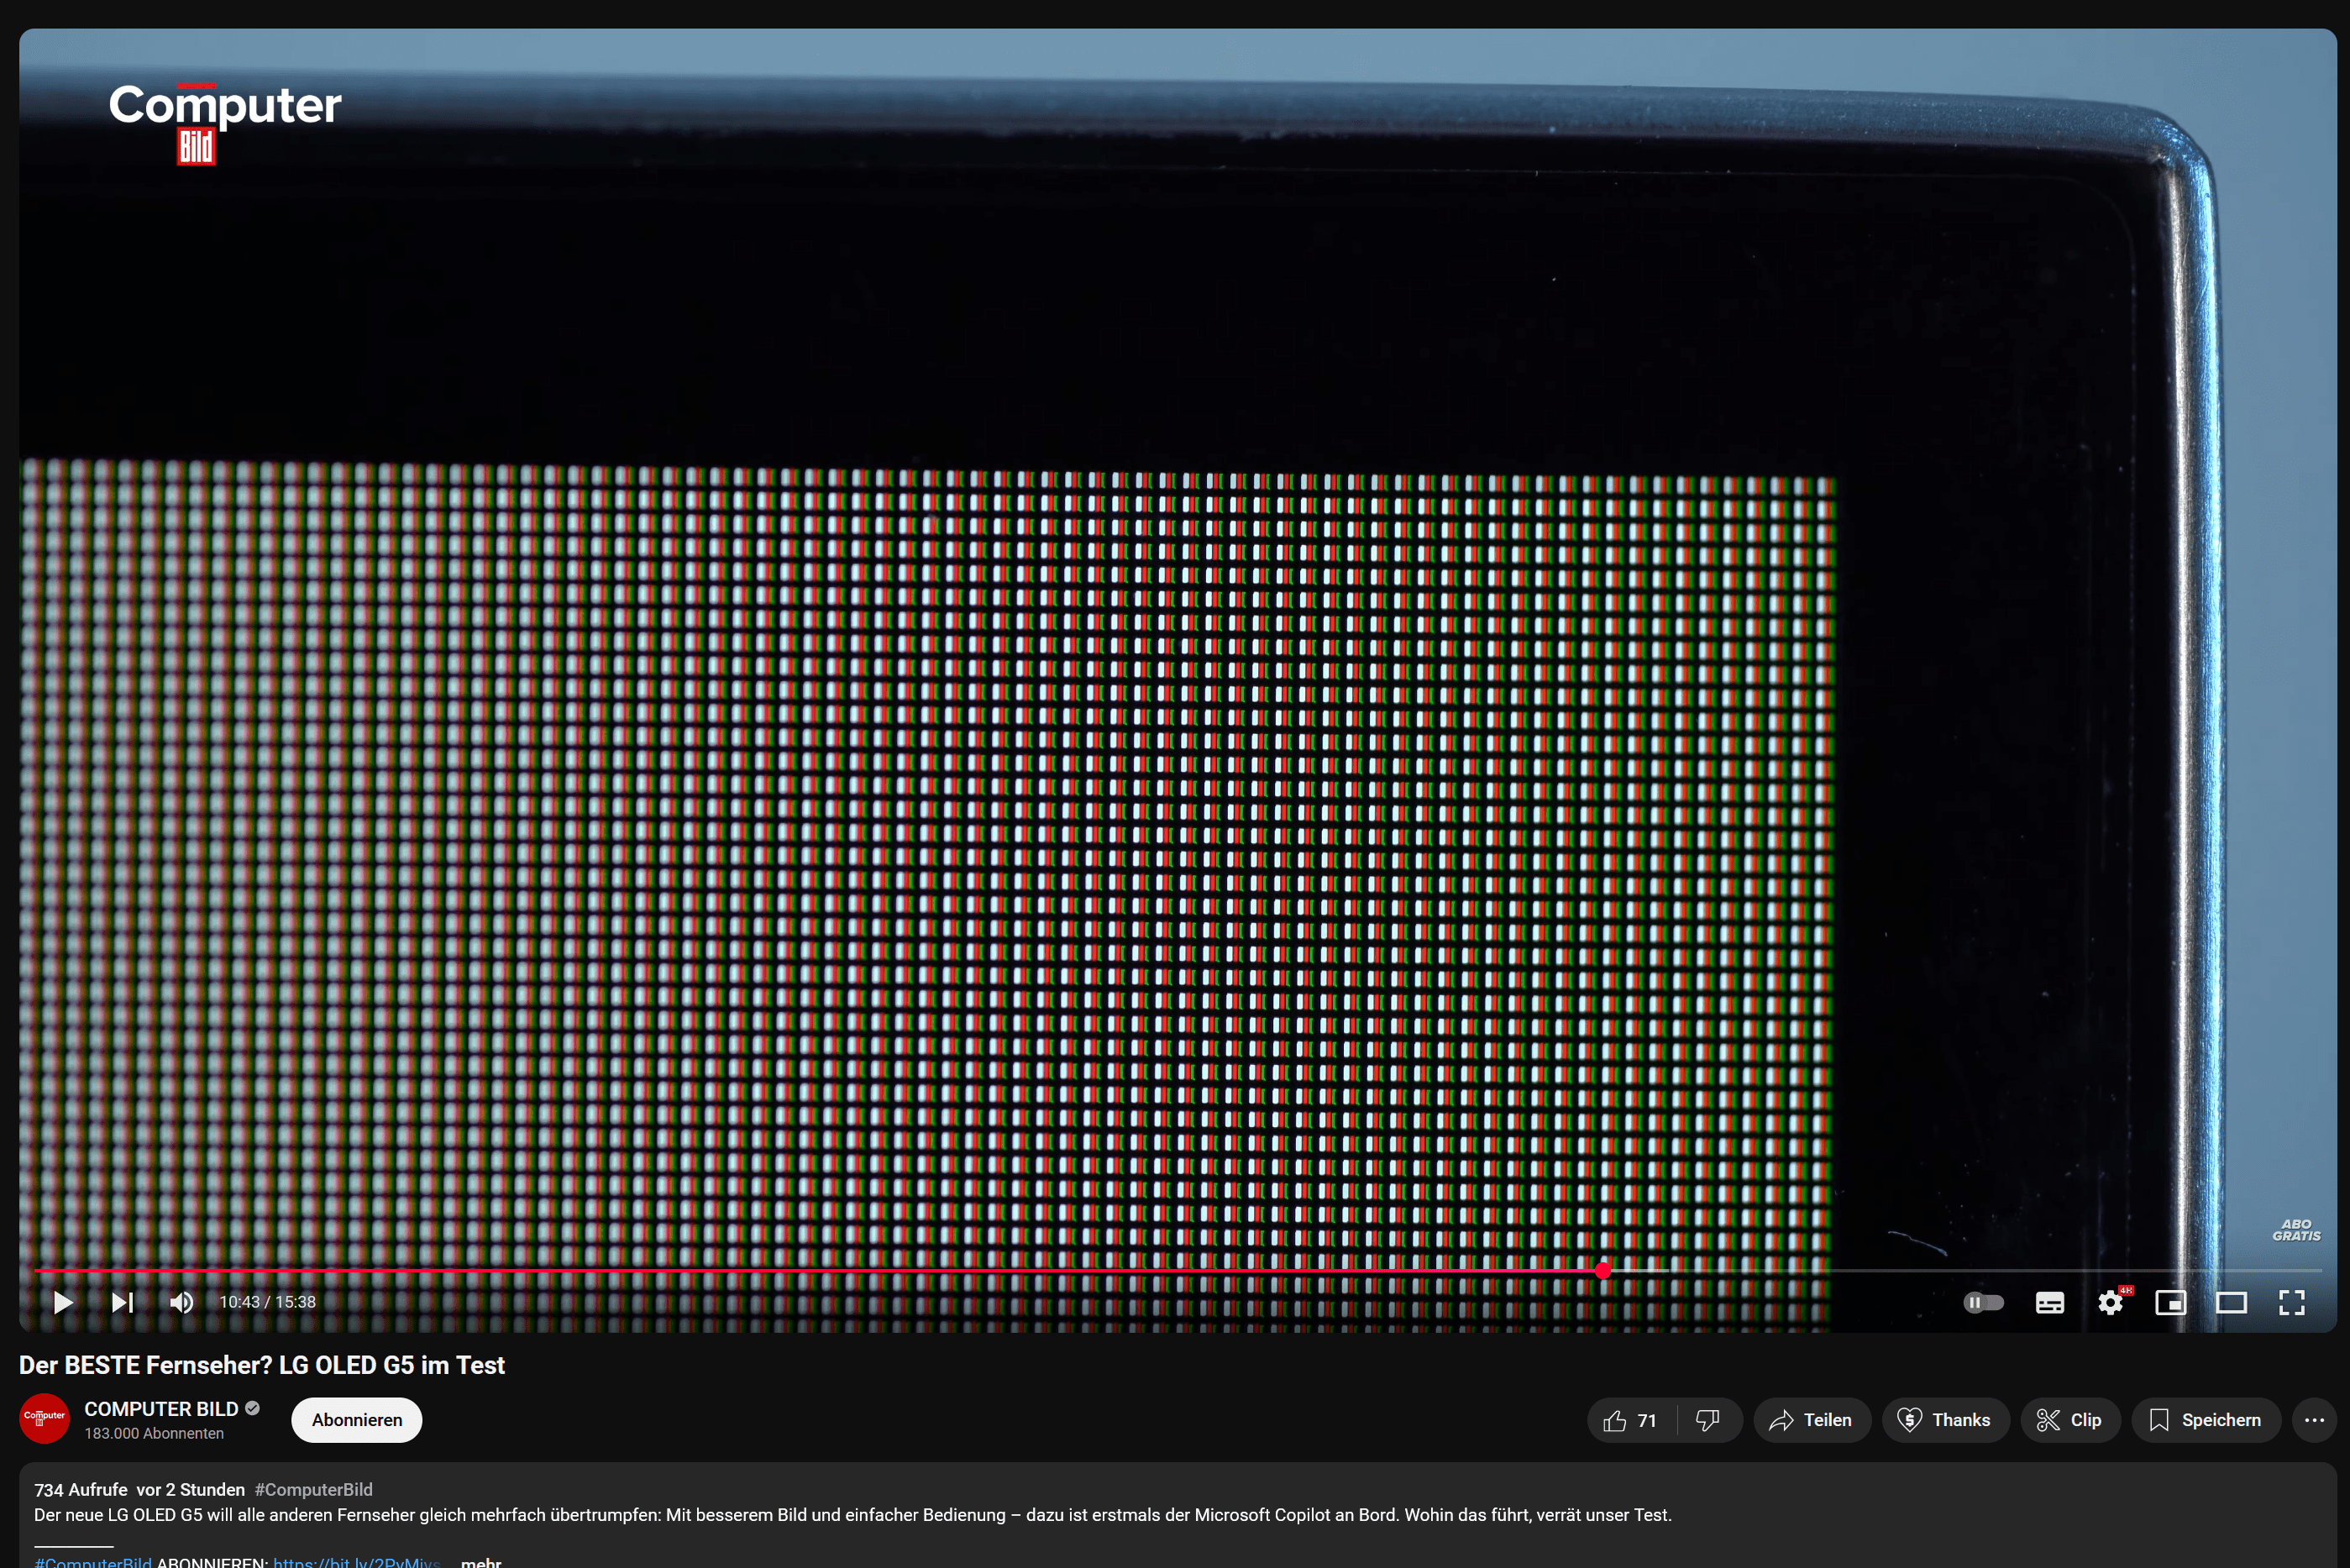2350x1568 pixels.
Task: Click the ABO GRATIS channel watermark
Action: [x=2296, y=1230]
